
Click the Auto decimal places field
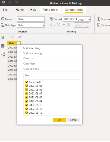pyautogui.click(x=82, y=25)
